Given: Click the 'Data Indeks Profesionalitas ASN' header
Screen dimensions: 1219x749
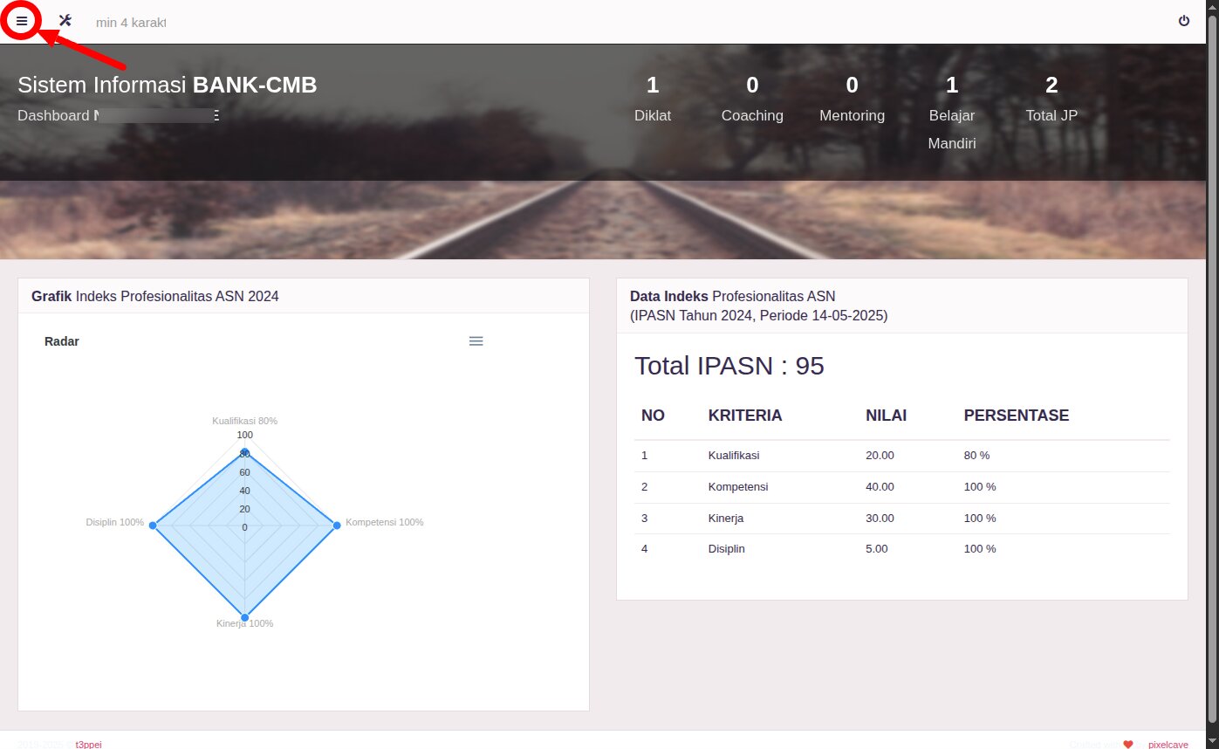Looking at the screenshot, I should click(733, 296).
